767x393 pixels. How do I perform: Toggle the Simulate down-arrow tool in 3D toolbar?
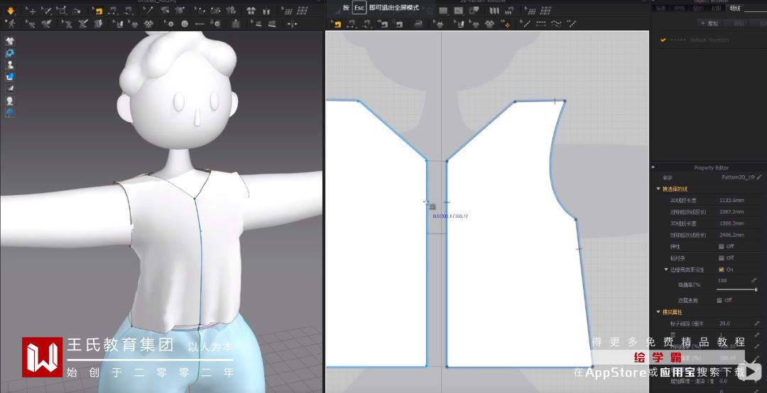pyautogui.click(x=11, y=11)
